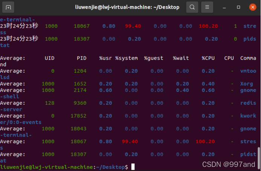Open the hamburger menu

[x=207, y=7]
